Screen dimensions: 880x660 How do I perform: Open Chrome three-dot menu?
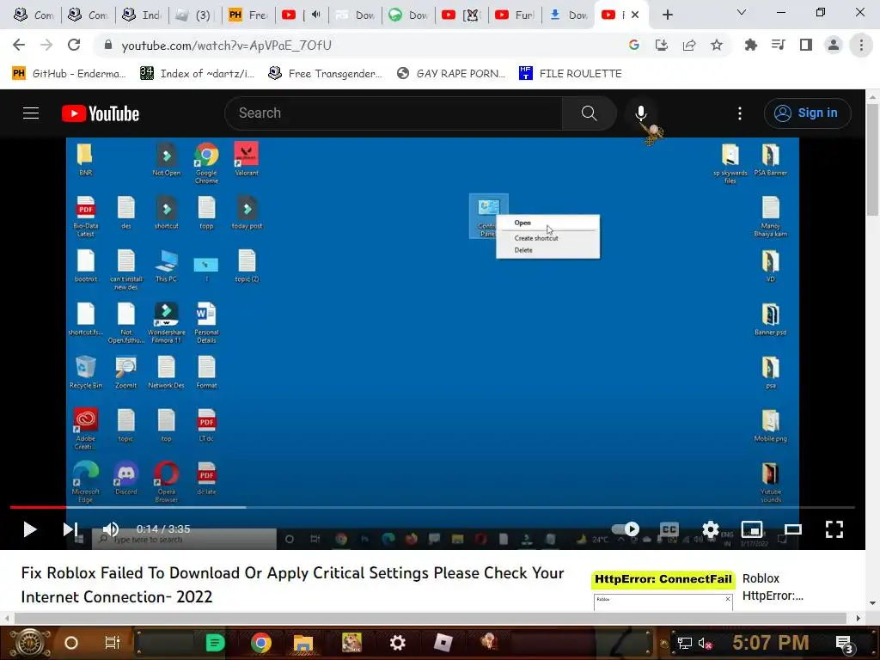point(860,45)
